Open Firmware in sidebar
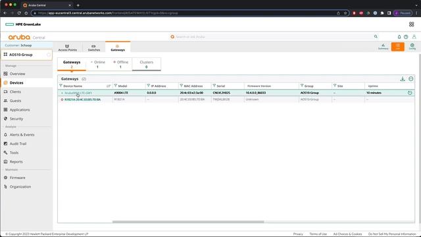Viewport: 421px width, 237px height. [18, 178]
